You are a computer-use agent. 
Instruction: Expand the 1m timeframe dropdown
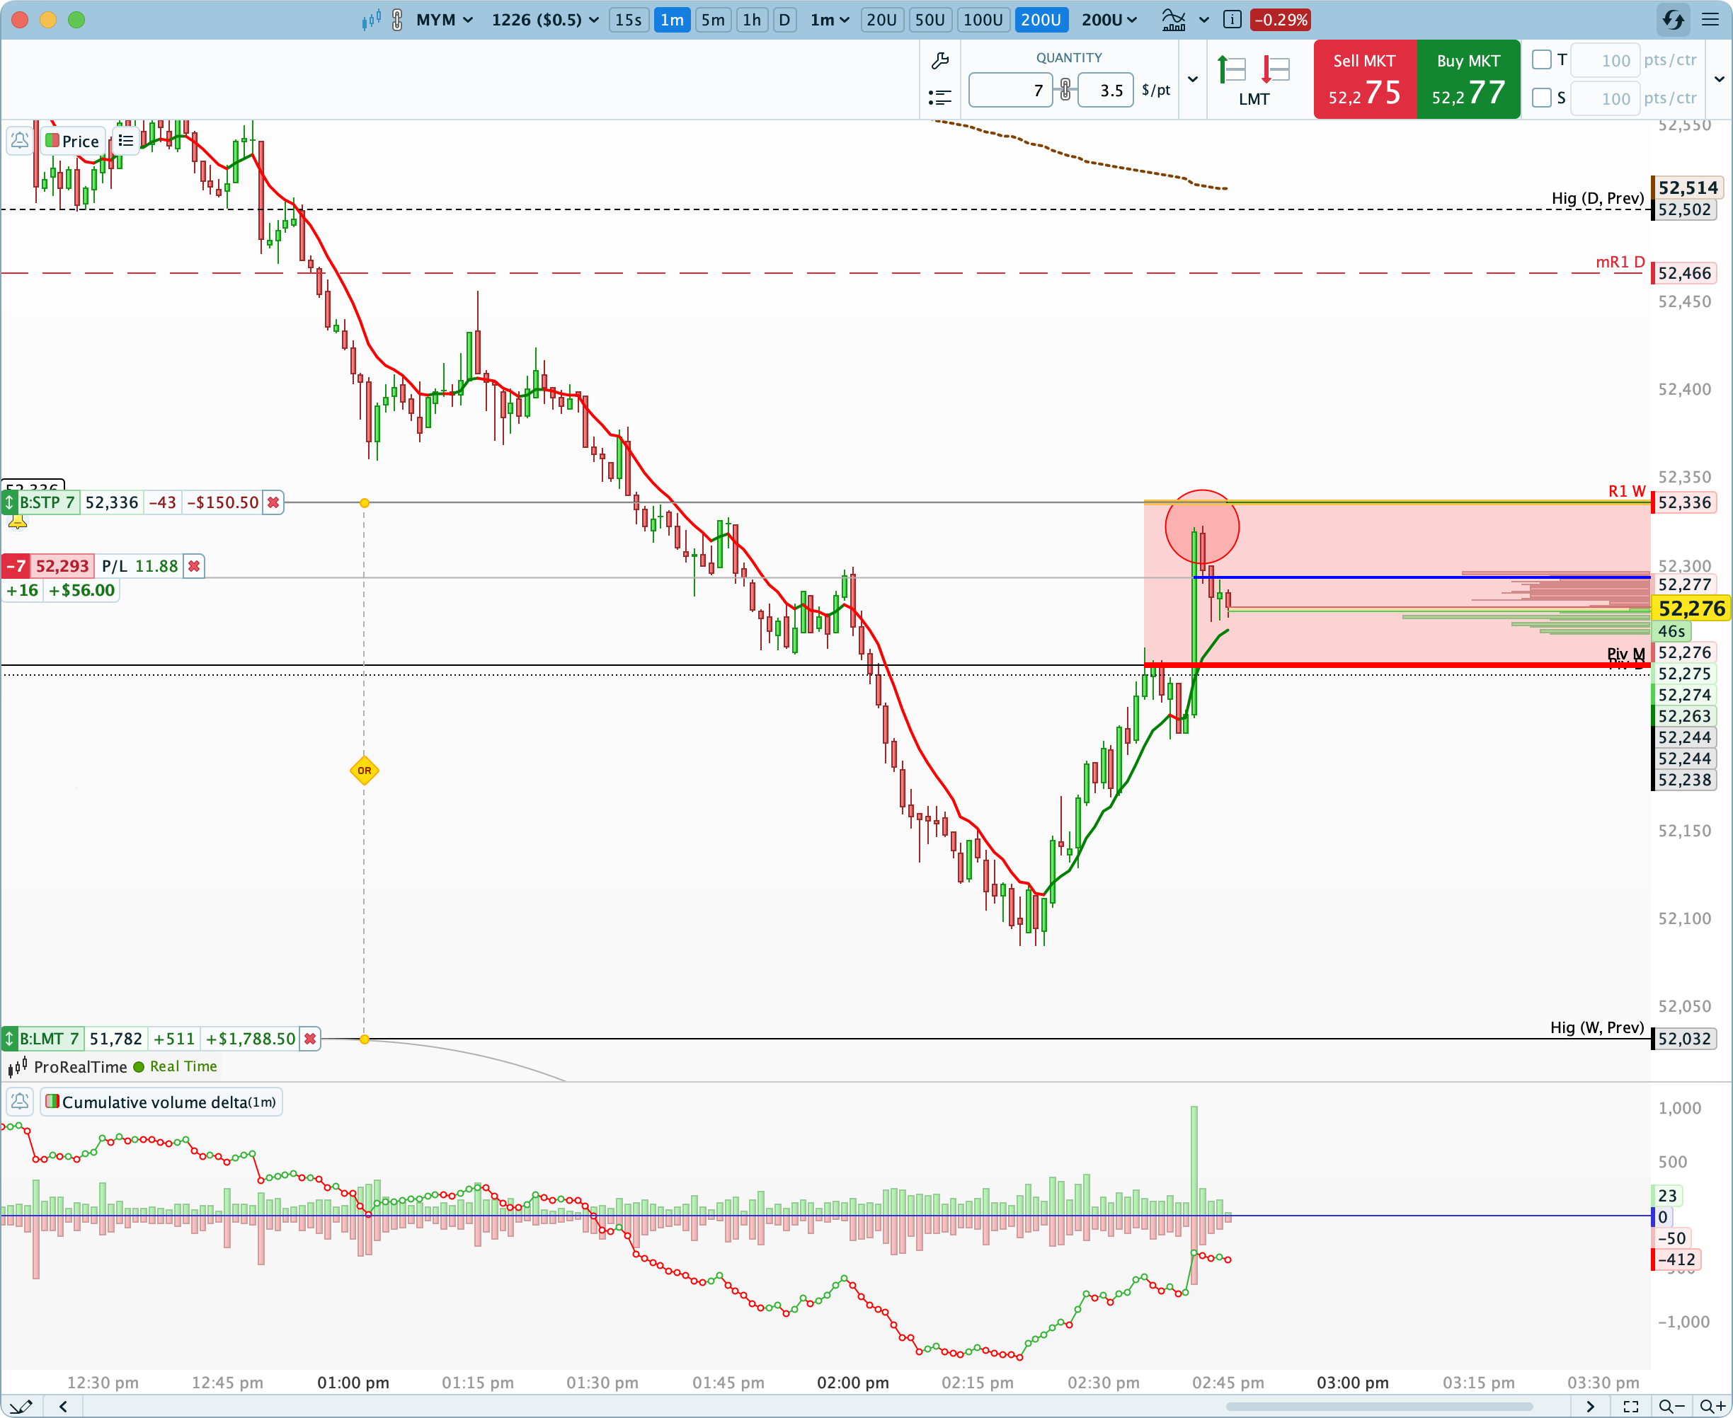click(x=830, y=20)
